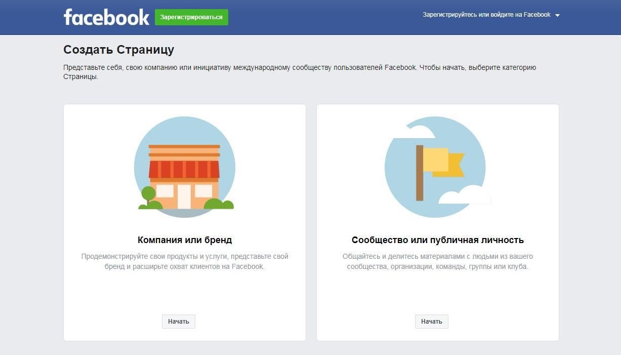Open the Зарегистрируйтесь или войдите на Facebook menu
This screenshot has width=621, height=355.
(486, 15)
